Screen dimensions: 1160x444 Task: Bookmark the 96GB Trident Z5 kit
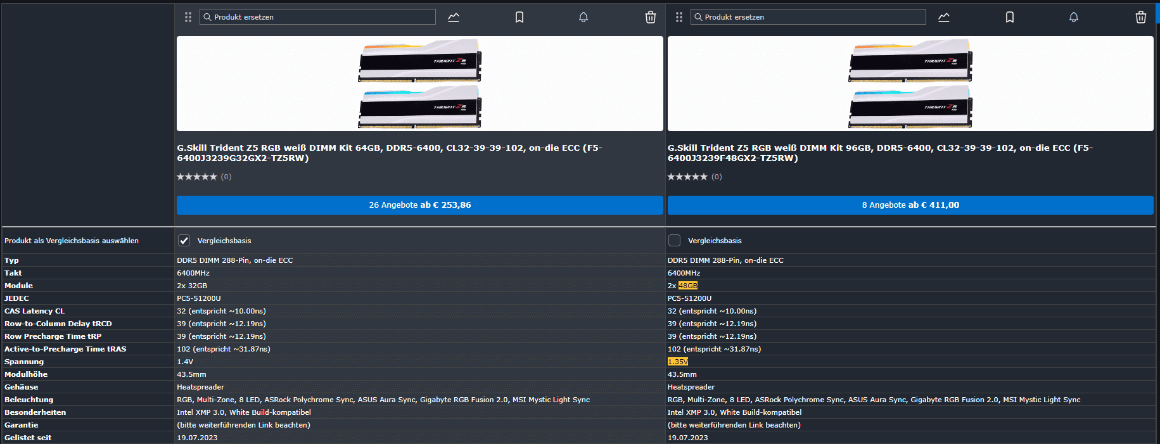tap(1010, 17)
